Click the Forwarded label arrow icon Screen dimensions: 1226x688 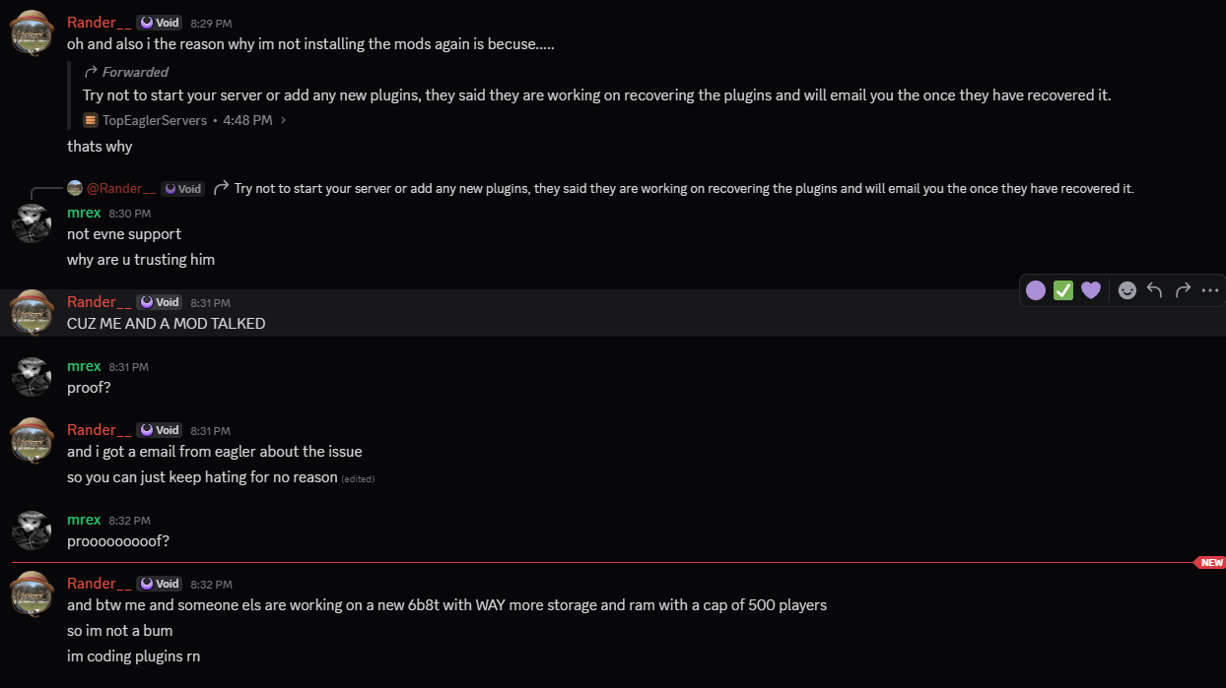click(x=91, y=72)
